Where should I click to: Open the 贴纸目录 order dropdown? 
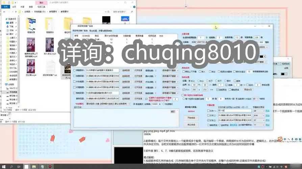tap(170, 93)
